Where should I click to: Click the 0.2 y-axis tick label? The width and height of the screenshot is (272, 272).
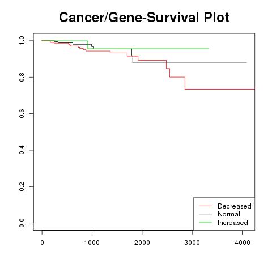(22, 186)
